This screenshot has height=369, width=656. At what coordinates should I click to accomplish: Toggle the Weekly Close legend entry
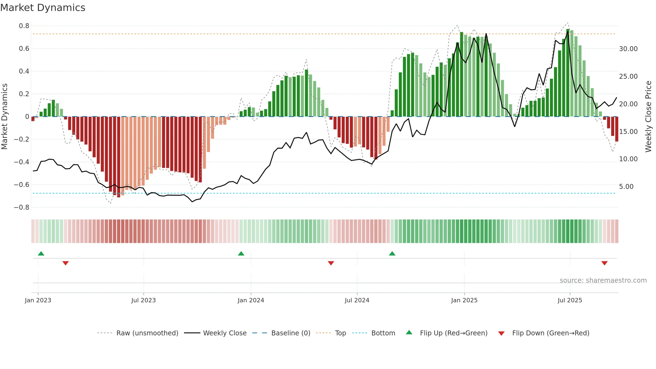point(215,333)
